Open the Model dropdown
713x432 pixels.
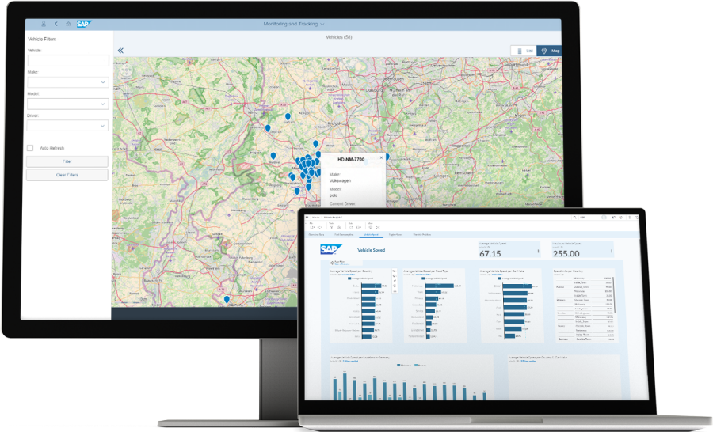click(68, 104)
